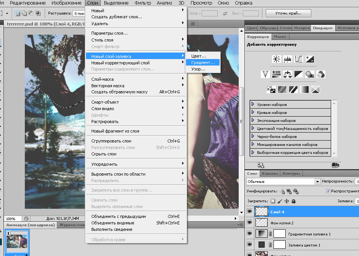Switch to the Маски tab
Screen dimensions: 359x256
(x=280, y=37)
